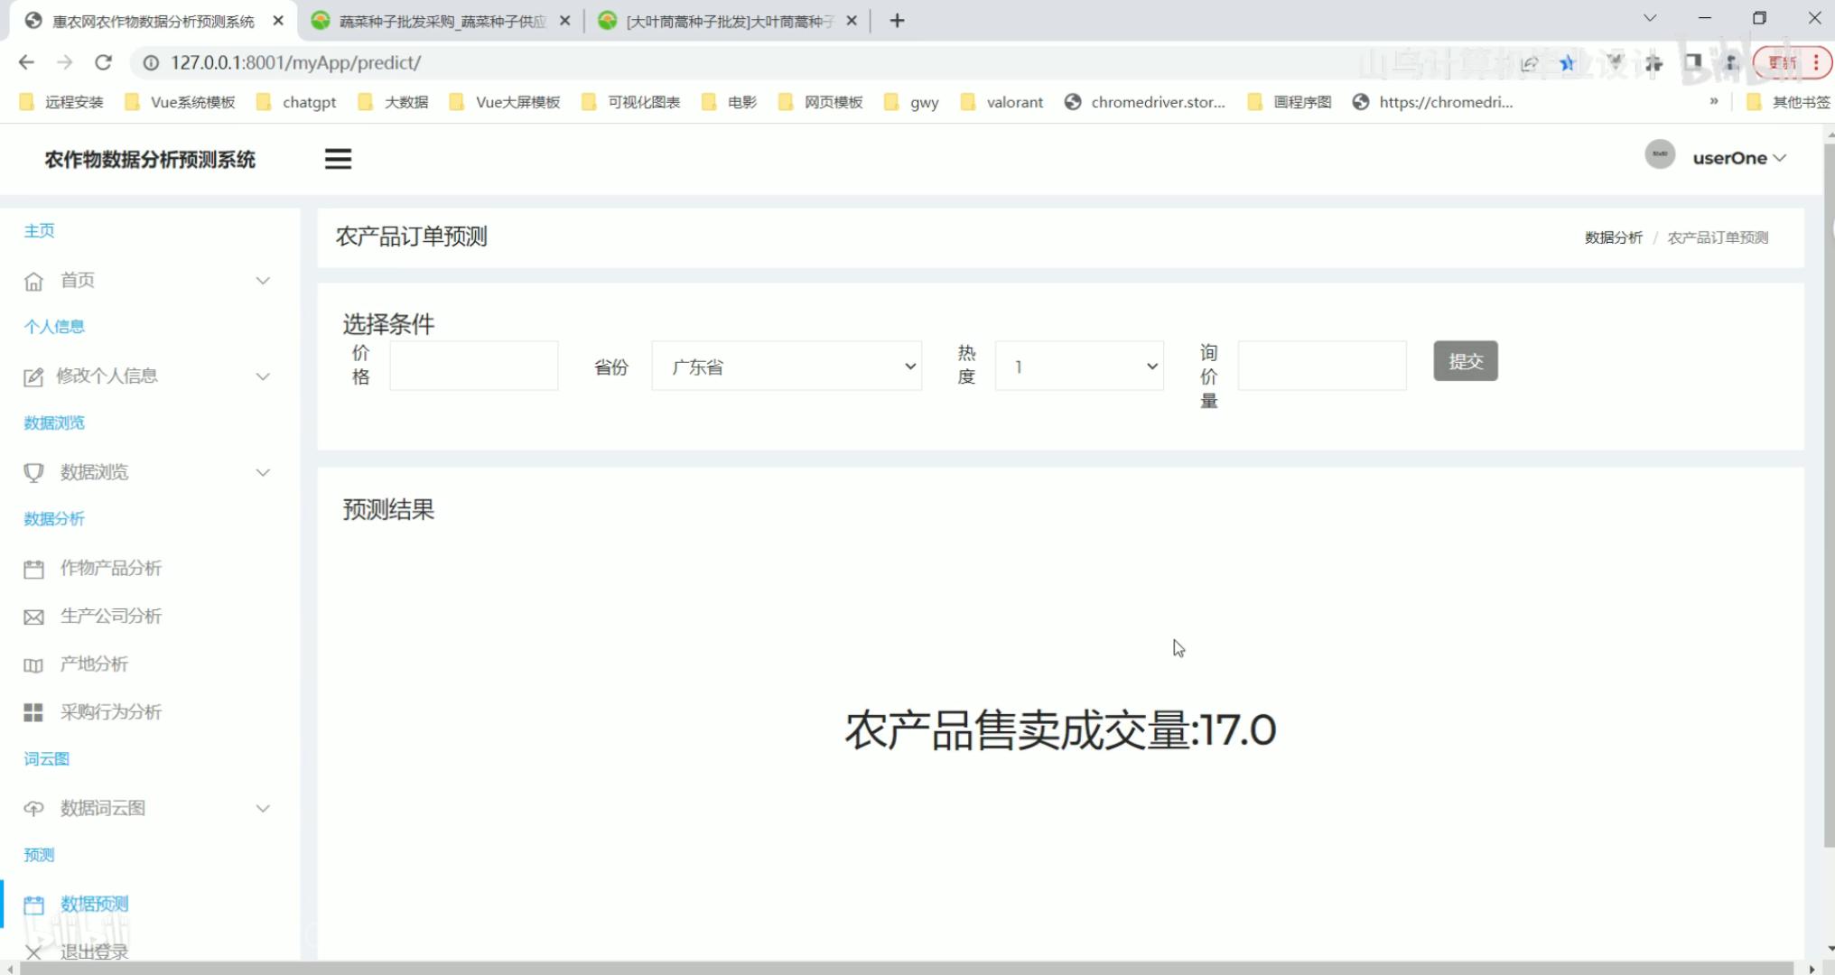Expand the 数据浏览 sidebar submenu
Screen dimensions: 1835x975
click(x=144, y=472)
